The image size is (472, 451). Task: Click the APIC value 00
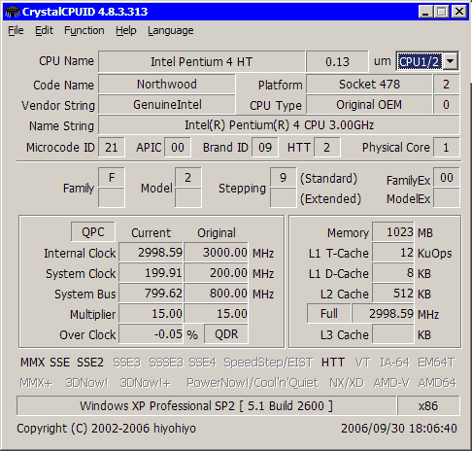click(178, 148)
